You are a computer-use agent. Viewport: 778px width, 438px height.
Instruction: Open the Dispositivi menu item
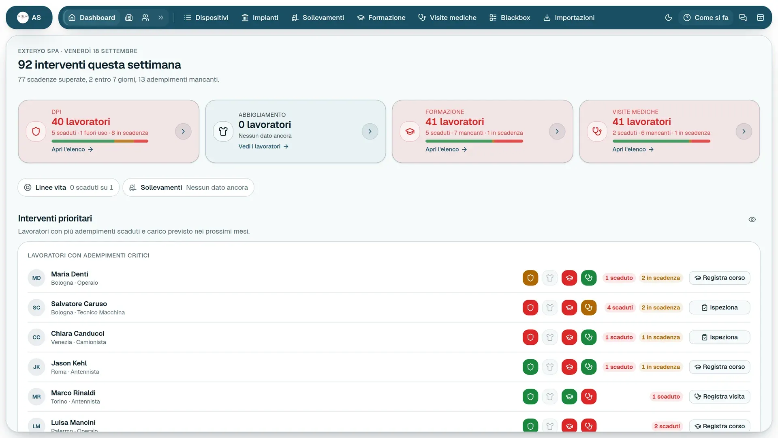tap(206, 17)
